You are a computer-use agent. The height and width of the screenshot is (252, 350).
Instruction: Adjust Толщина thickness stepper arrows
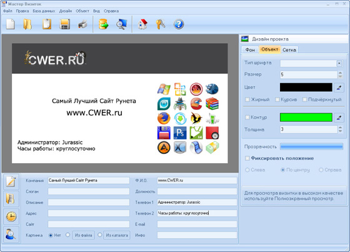coord(340,129)
